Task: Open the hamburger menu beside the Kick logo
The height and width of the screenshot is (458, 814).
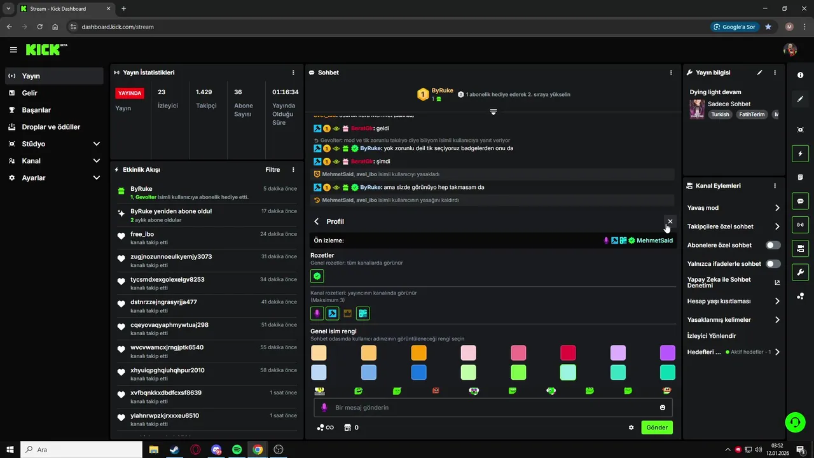Action: [x=13, y=50]
